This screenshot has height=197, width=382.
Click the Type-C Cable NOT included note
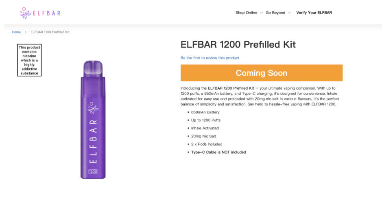click(x=218, y=152)
